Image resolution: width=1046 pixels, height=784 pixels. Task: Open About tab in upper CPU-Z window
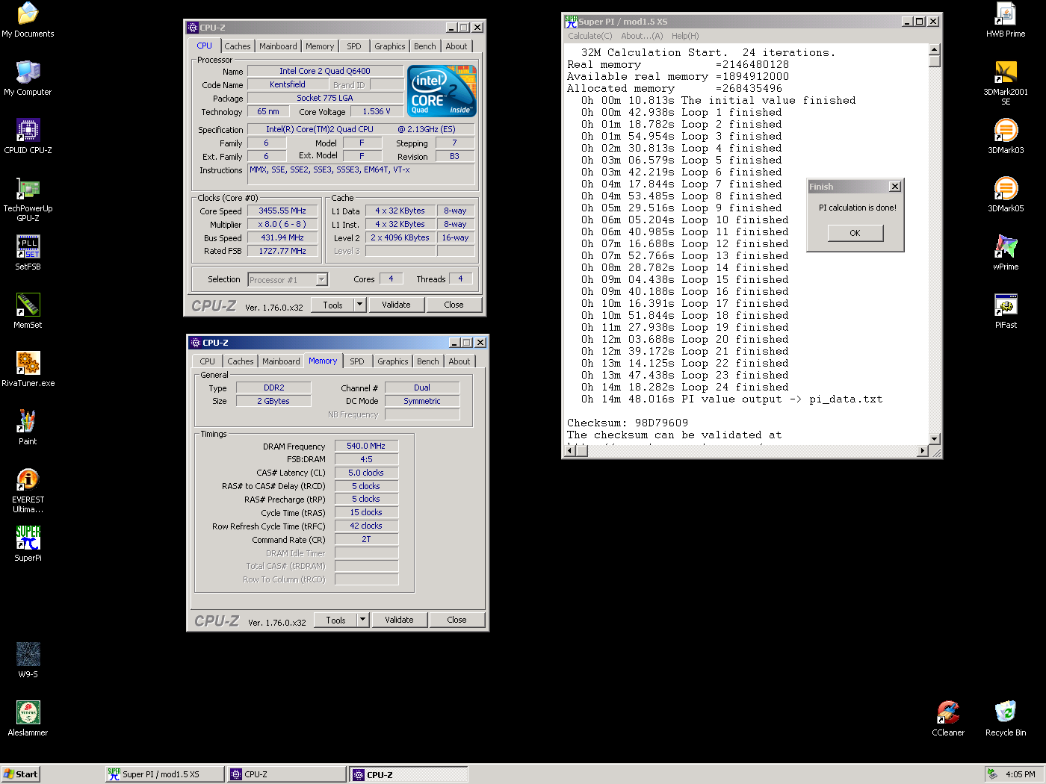click(x=457, y=46)
